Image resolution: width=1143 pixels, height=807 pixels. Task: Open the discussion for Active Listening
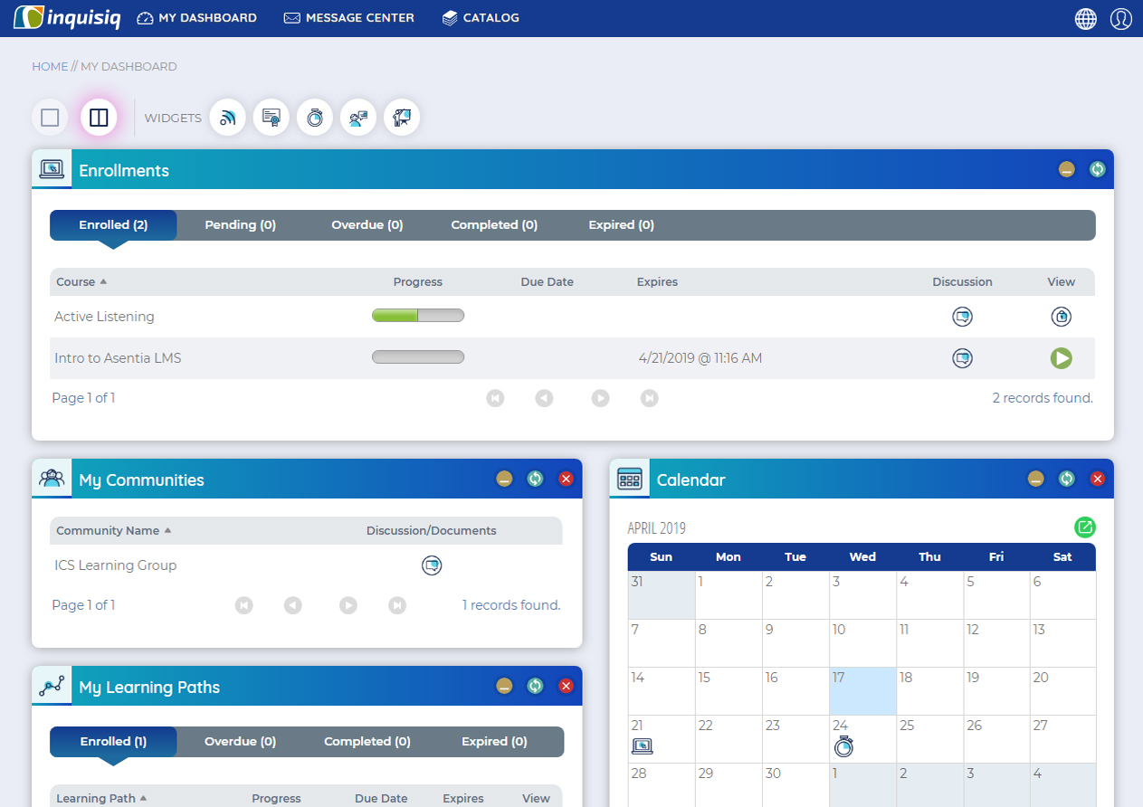coord(962,316)
